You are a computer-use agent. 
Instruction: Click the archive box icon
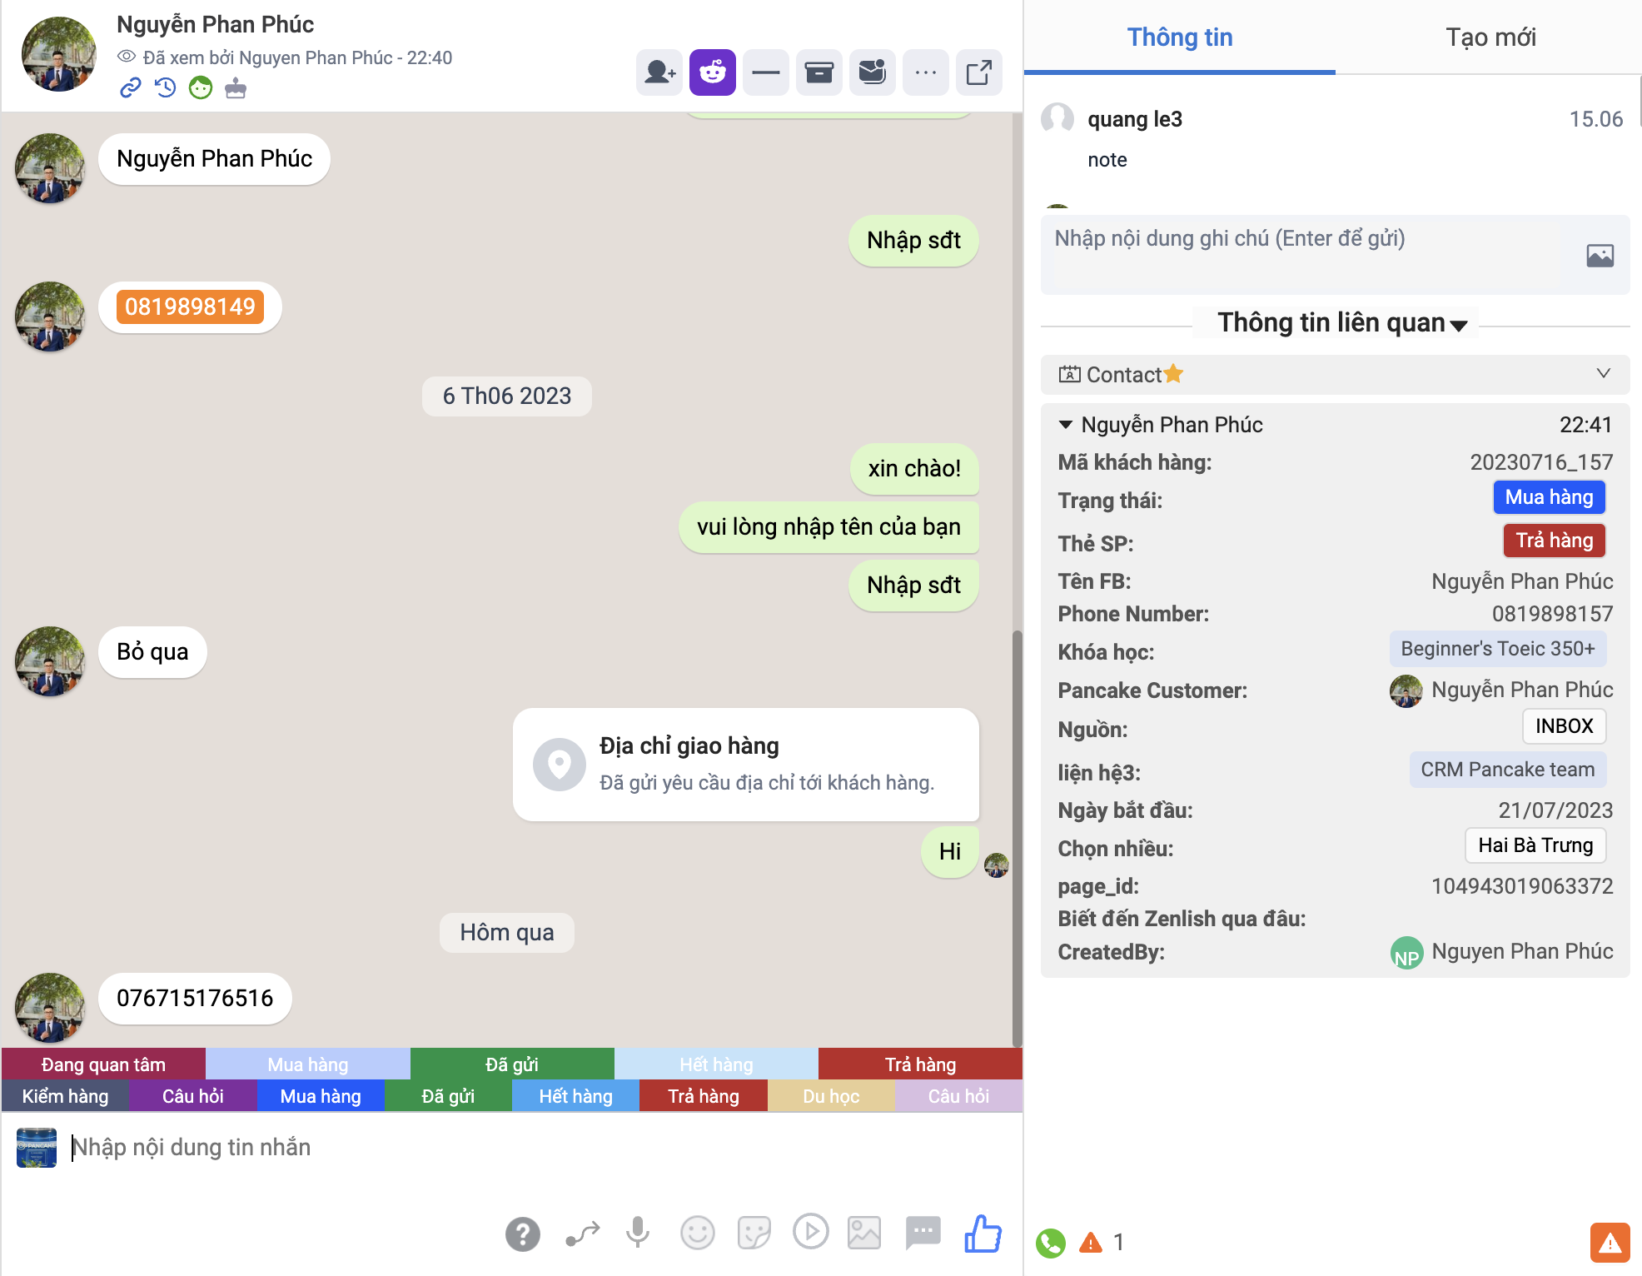point(819,73)
